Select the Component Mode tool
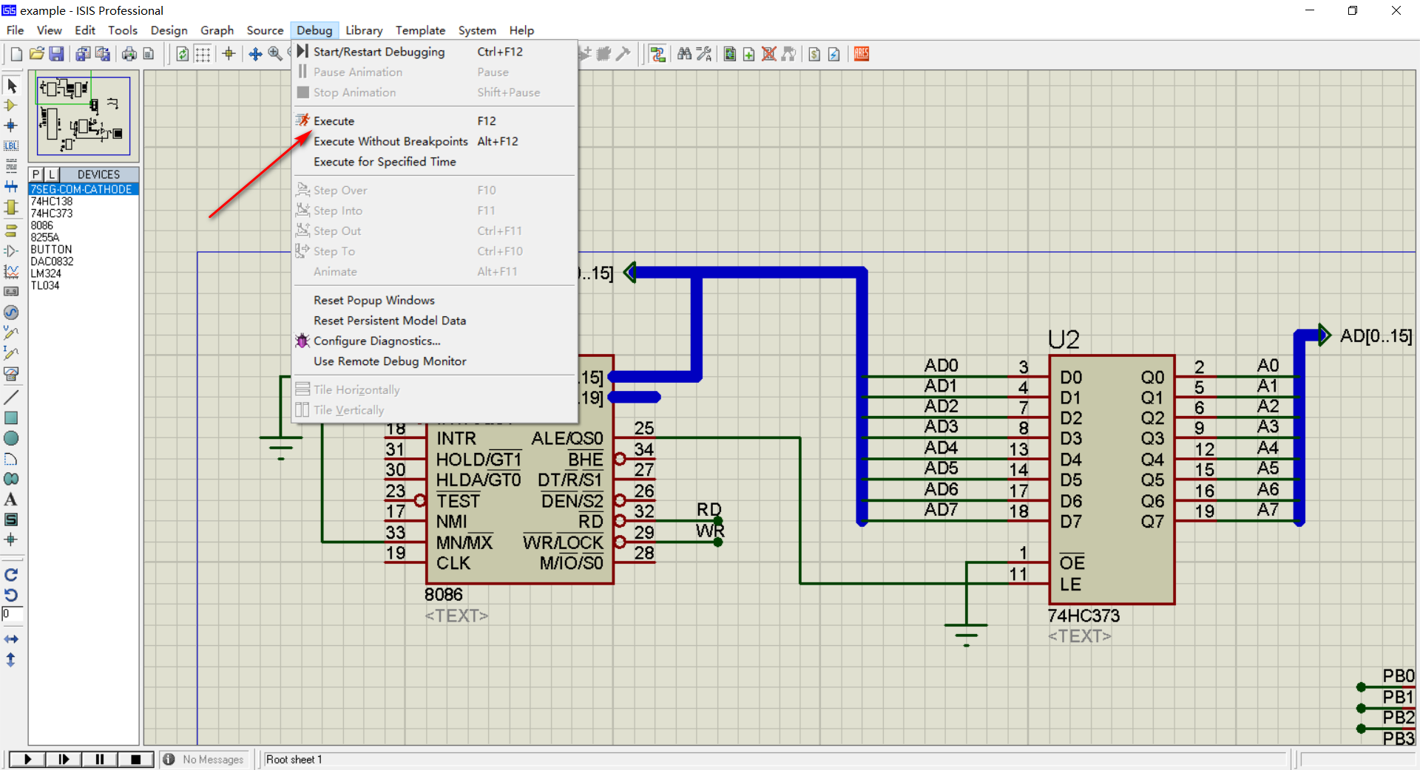This screenshot has width=1420, height=770. click(x=11, y=106)
